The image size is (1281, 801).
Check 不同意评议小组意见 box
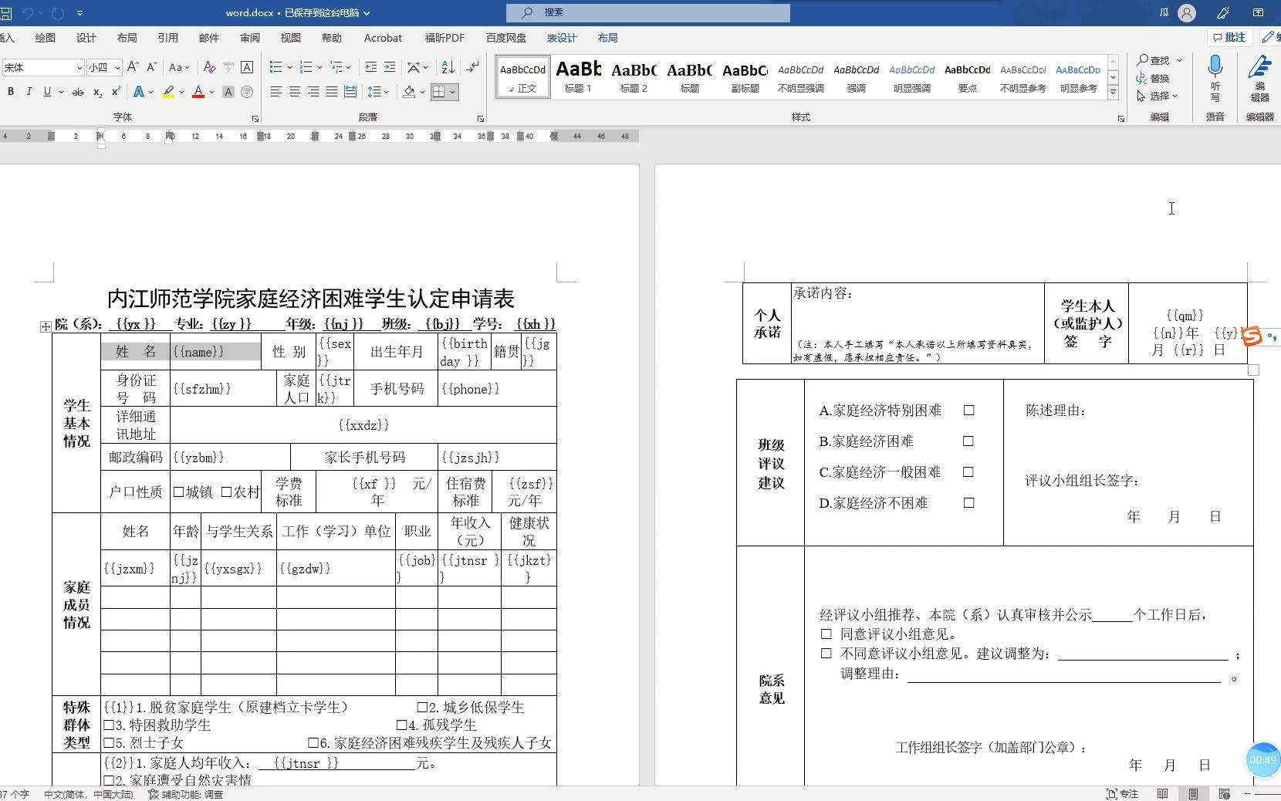click(826, 654)
